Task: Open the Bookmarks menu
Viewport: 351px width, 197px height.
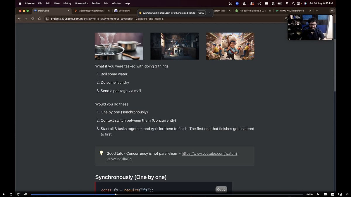Action: click(x=82, y=4)
